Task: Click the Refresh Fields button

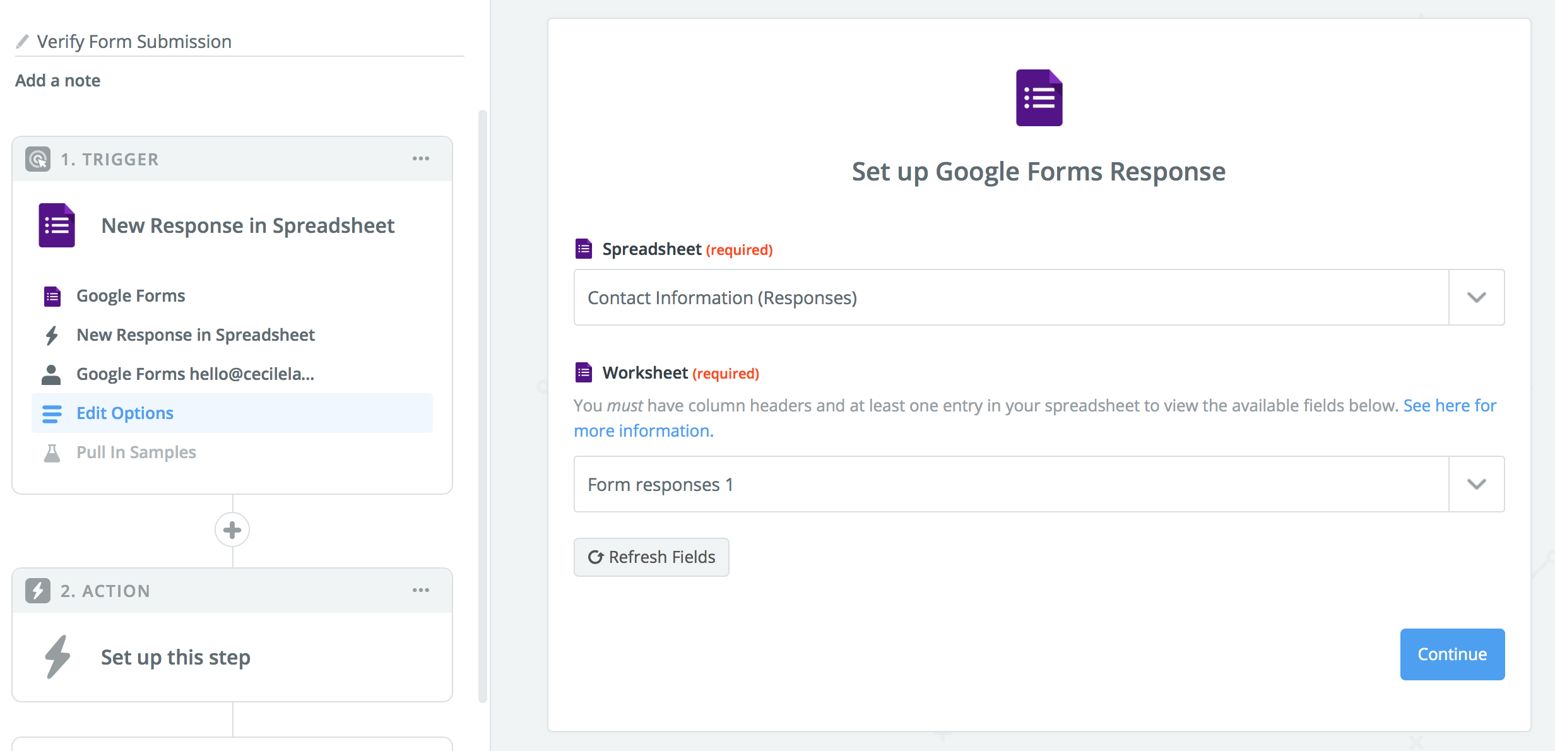Action: [x=651, y=557]
